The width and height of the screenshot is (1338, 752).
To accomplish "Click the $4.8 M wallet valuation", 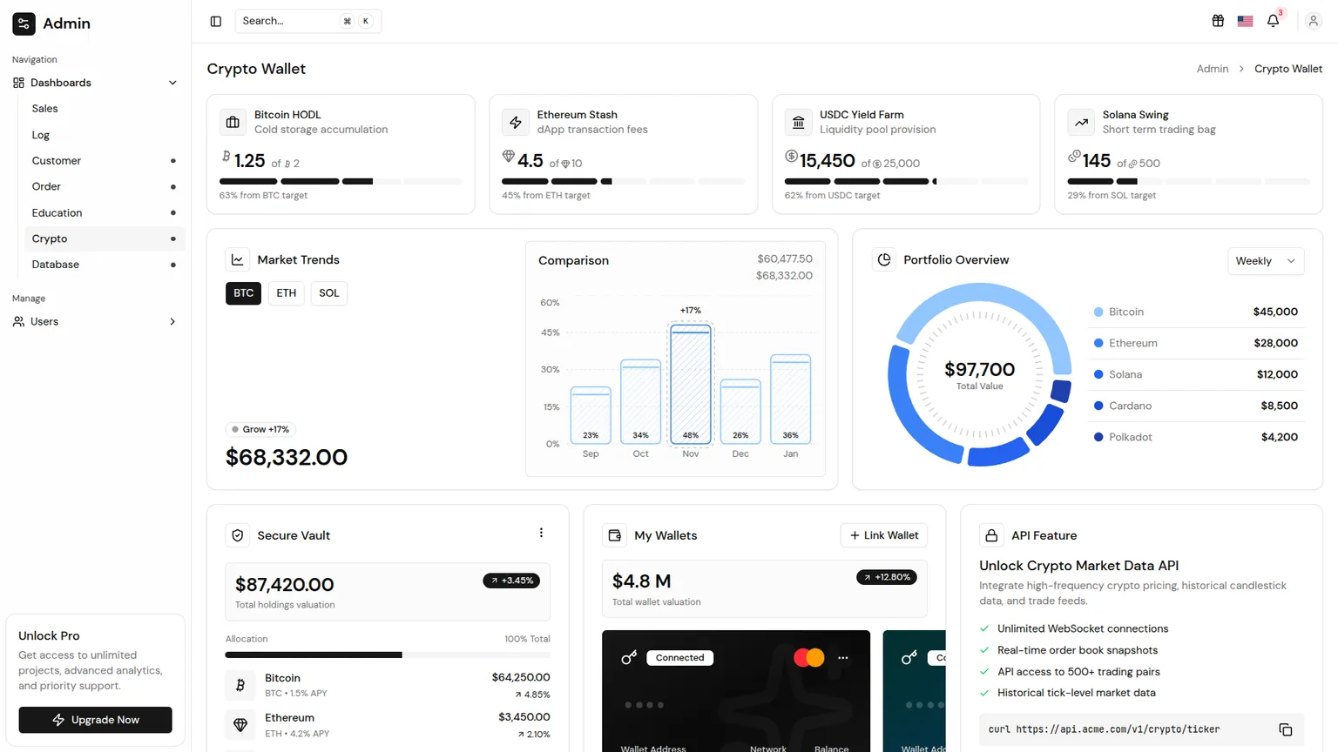I will pyautogui.click(x=642, y=581).
